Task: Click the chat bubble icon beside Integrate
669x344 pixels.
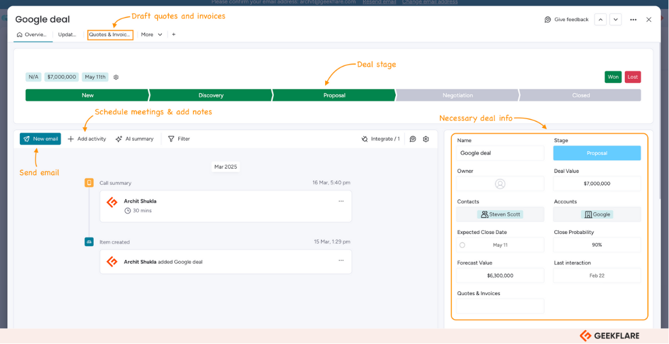Action: point(413,139)
